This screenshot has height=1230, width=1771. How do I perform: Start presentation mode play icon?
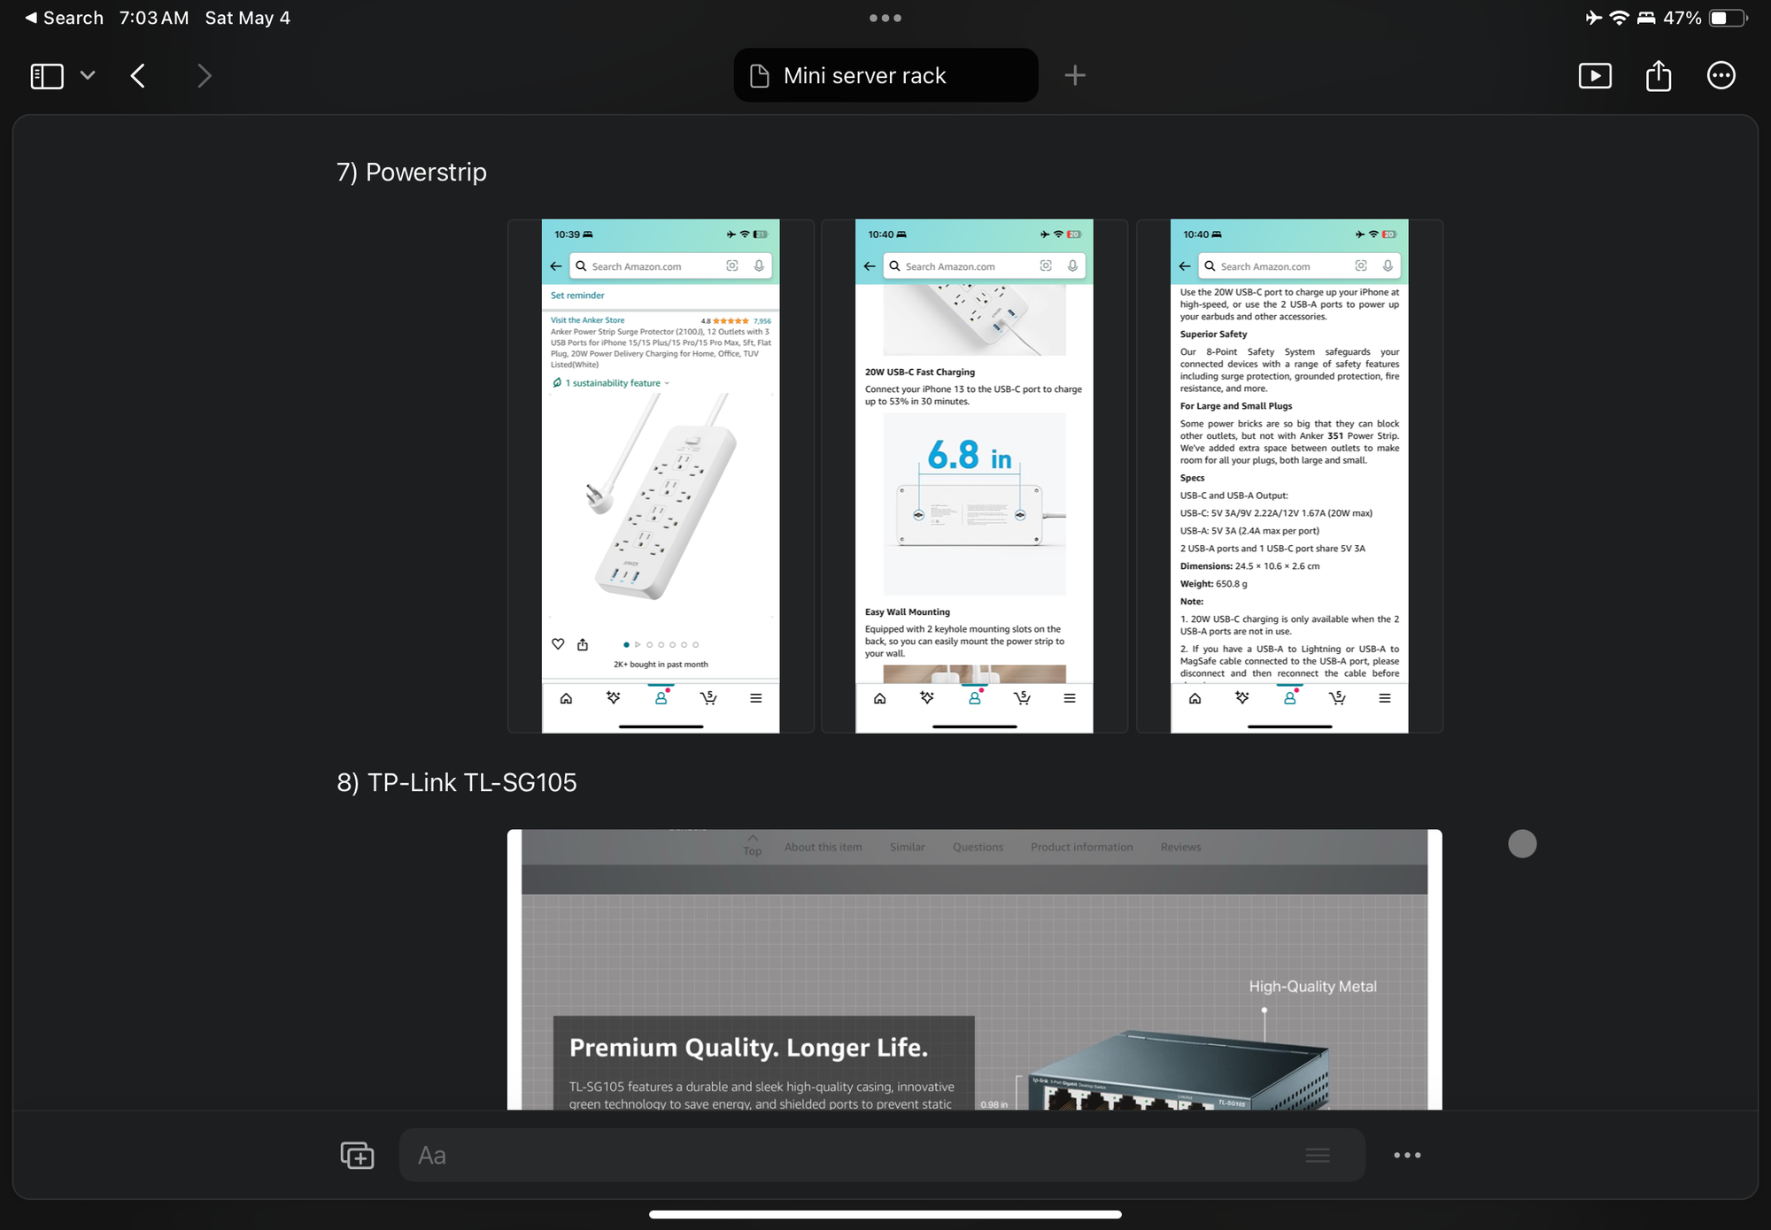(x=1595, y=76)
